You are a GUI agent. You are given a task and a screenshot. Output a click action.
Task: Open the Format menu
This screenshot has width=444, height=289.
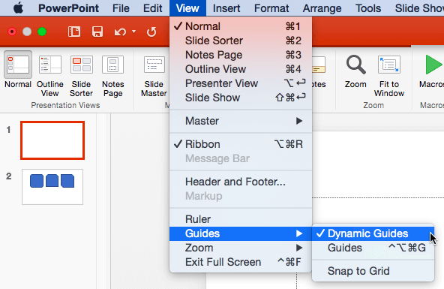pyautogui.click(x=271, y=8)
